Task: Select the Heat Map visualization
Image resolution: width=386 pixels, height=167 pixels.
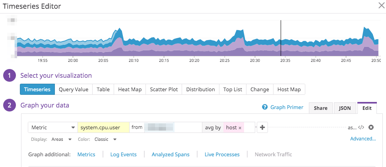Action: tap(130, 89)
